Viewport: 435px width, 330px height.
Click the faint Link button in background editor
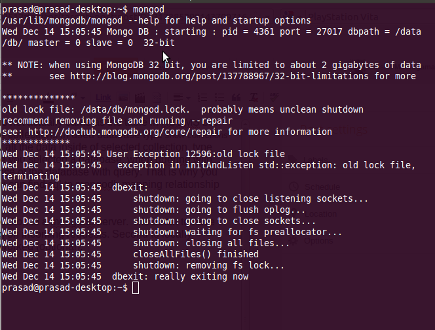pos(104,98)
